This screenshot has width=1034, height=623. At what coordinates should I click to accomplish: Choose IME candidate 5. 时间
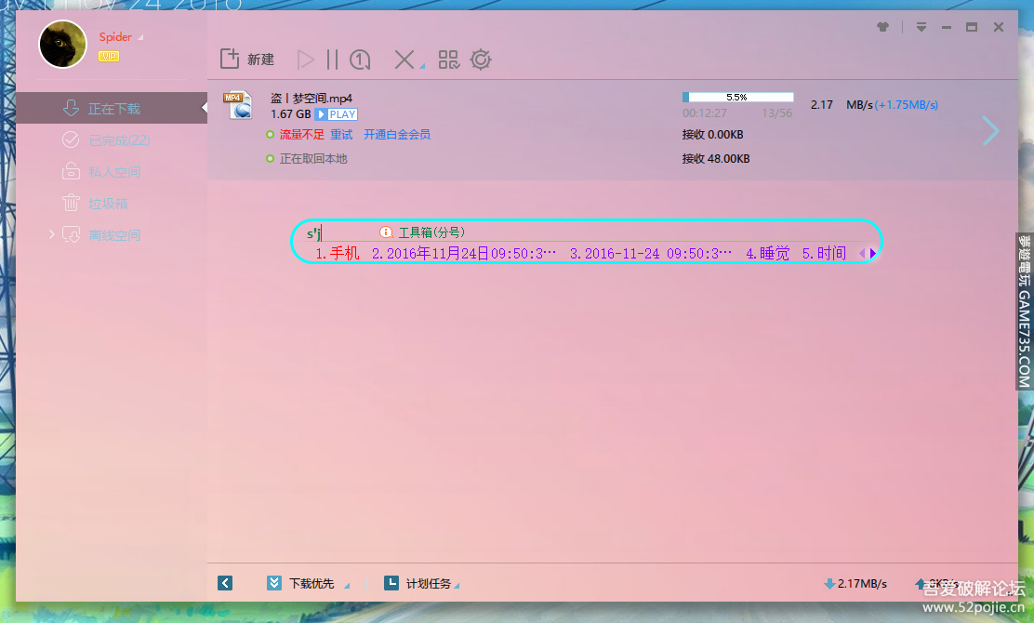[x=824, y=253]
